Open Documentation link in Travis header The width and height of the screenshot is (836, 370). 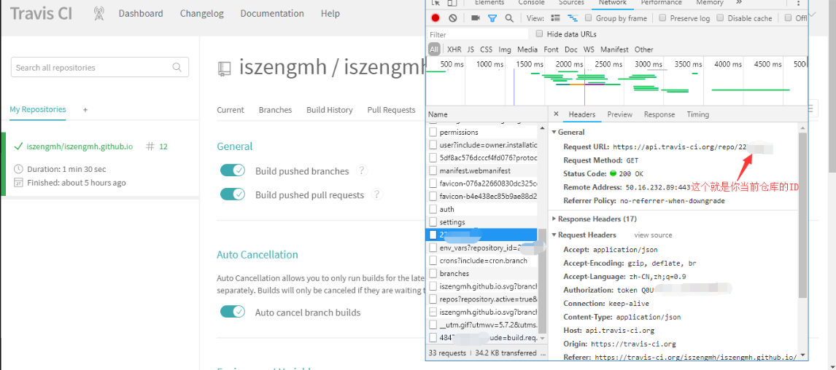click(272, 13)
